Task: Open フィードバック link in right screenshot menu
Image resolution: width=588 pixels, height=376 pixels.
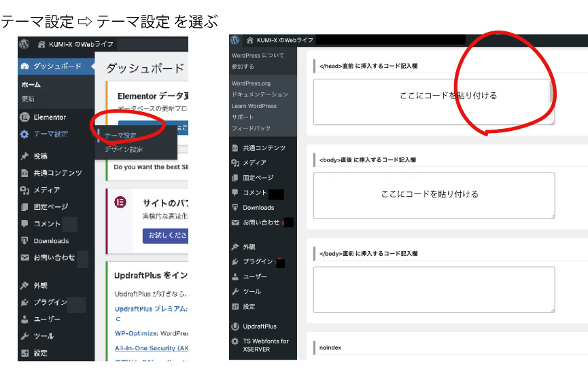Action: coord(251,128)
